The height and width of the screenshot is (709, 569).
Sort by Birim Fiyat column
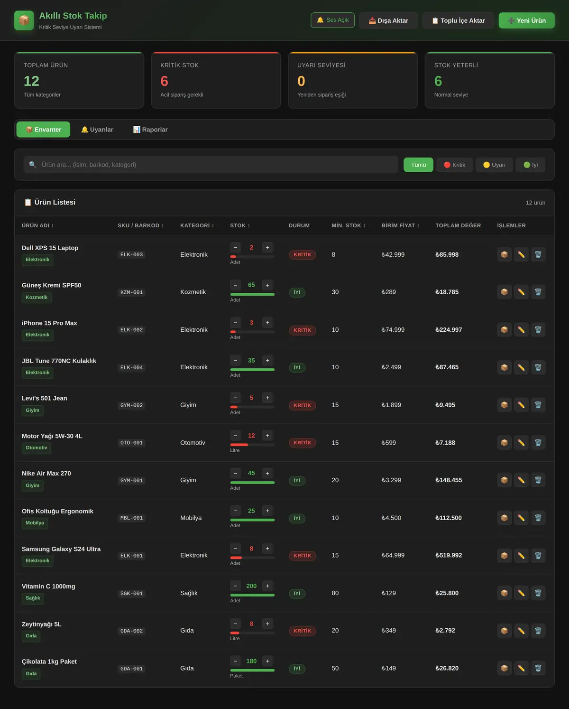click(x=401, y=225)
